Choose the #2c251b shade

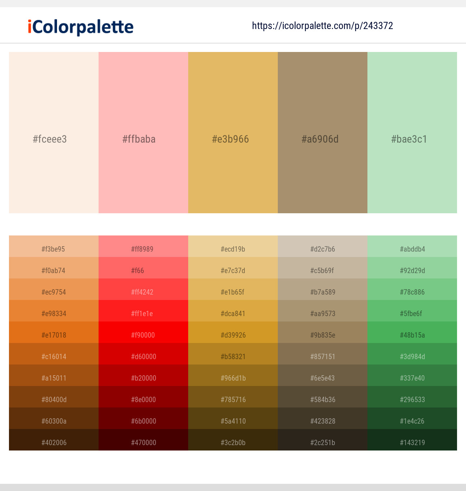323,440
